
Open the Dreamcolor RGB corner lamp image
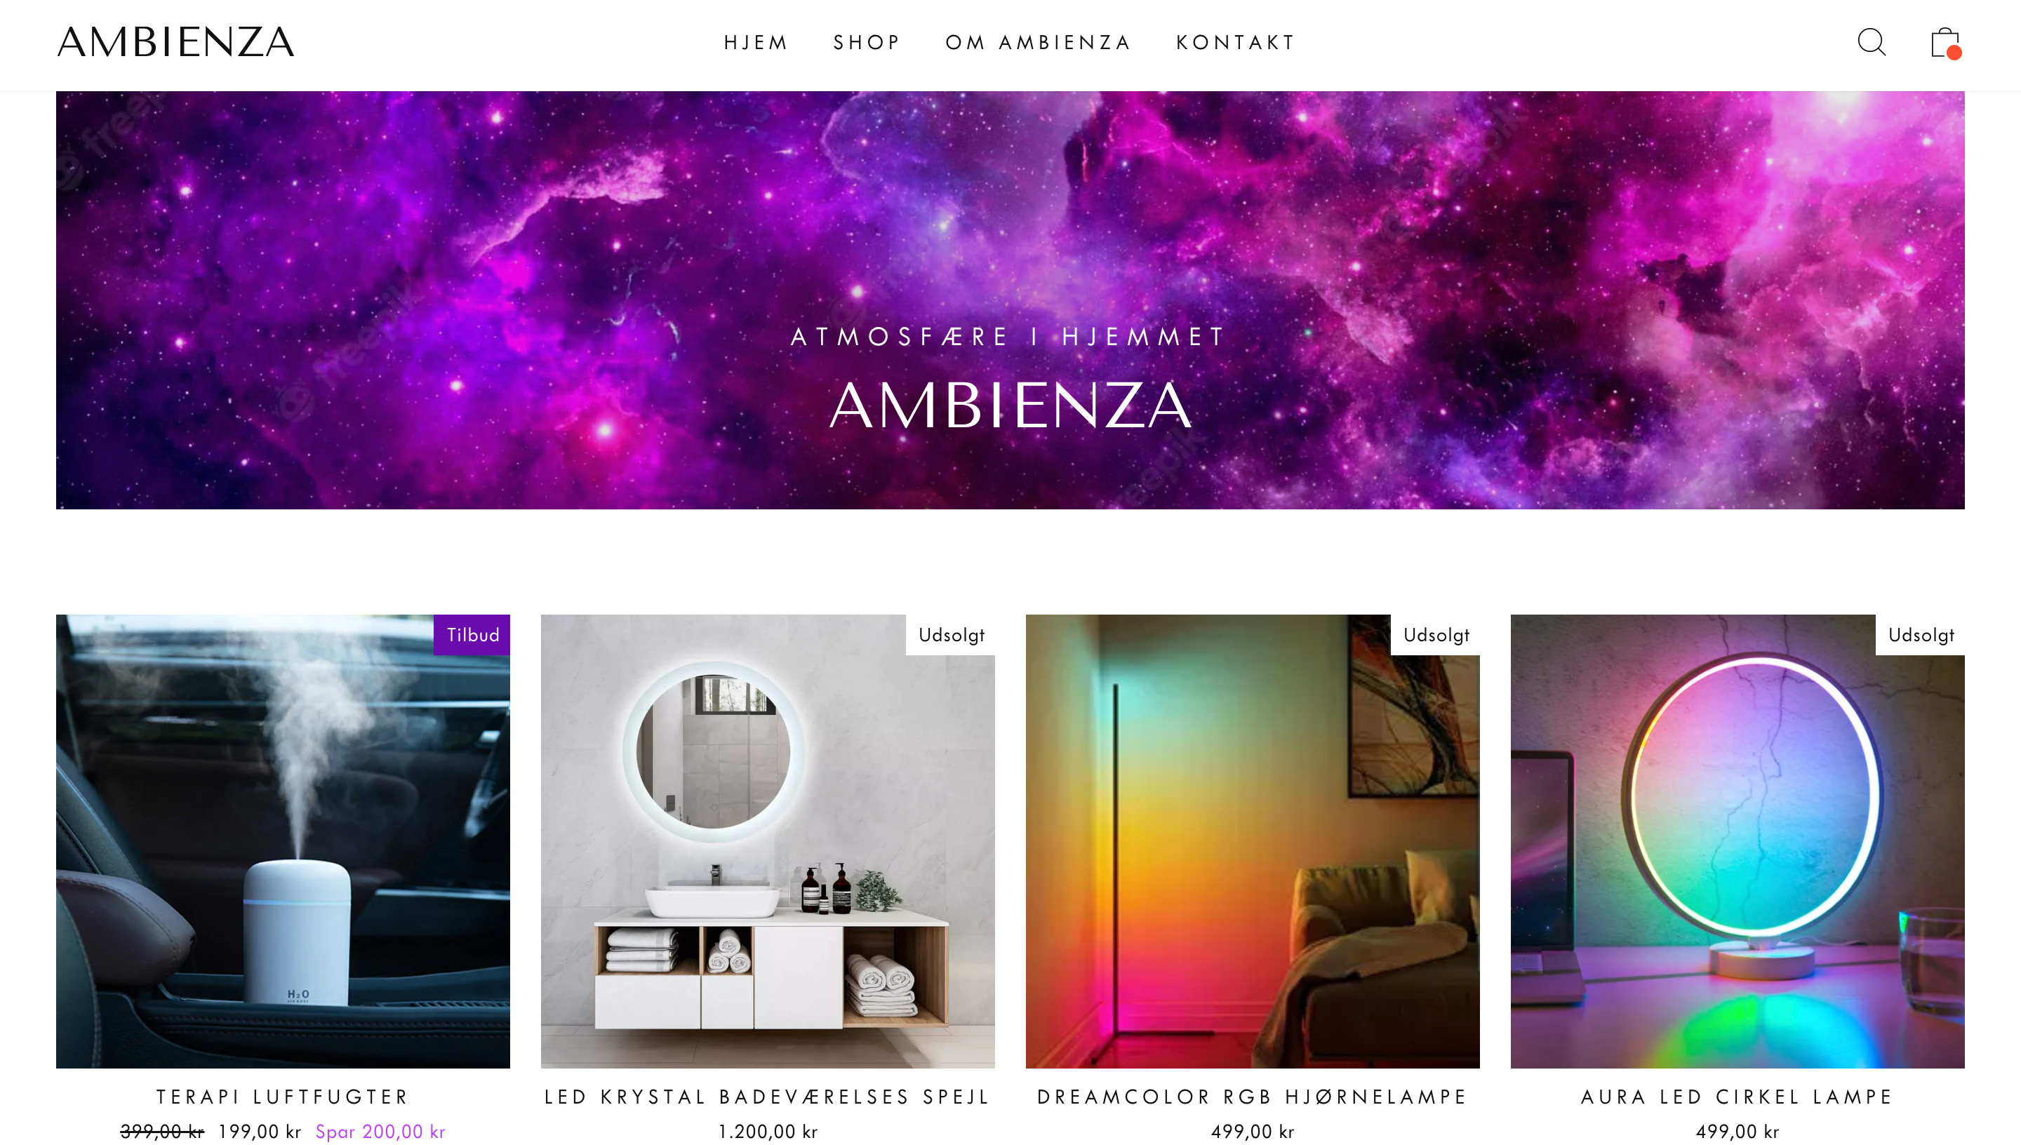pyautogui.click(x=1253, y=841)
